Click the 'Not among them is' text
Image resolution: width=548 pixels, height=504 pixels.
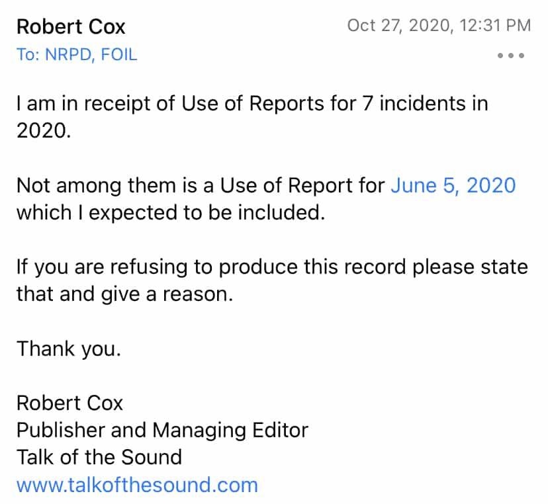(x=106, y=185)
